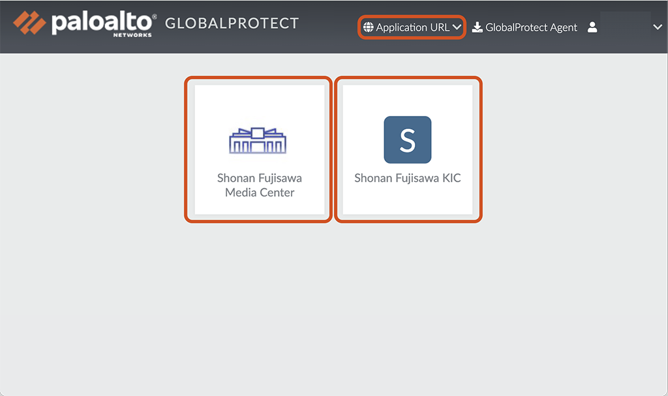Open the Shonan Fujisawa Media Center tile

point(259,150)
